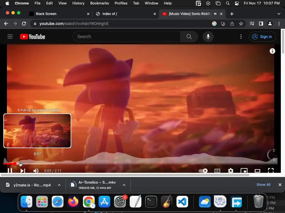Click the Google icon in address bar
Image resolution: width=285 pixels, height=213 pixels.
(214, 24)
